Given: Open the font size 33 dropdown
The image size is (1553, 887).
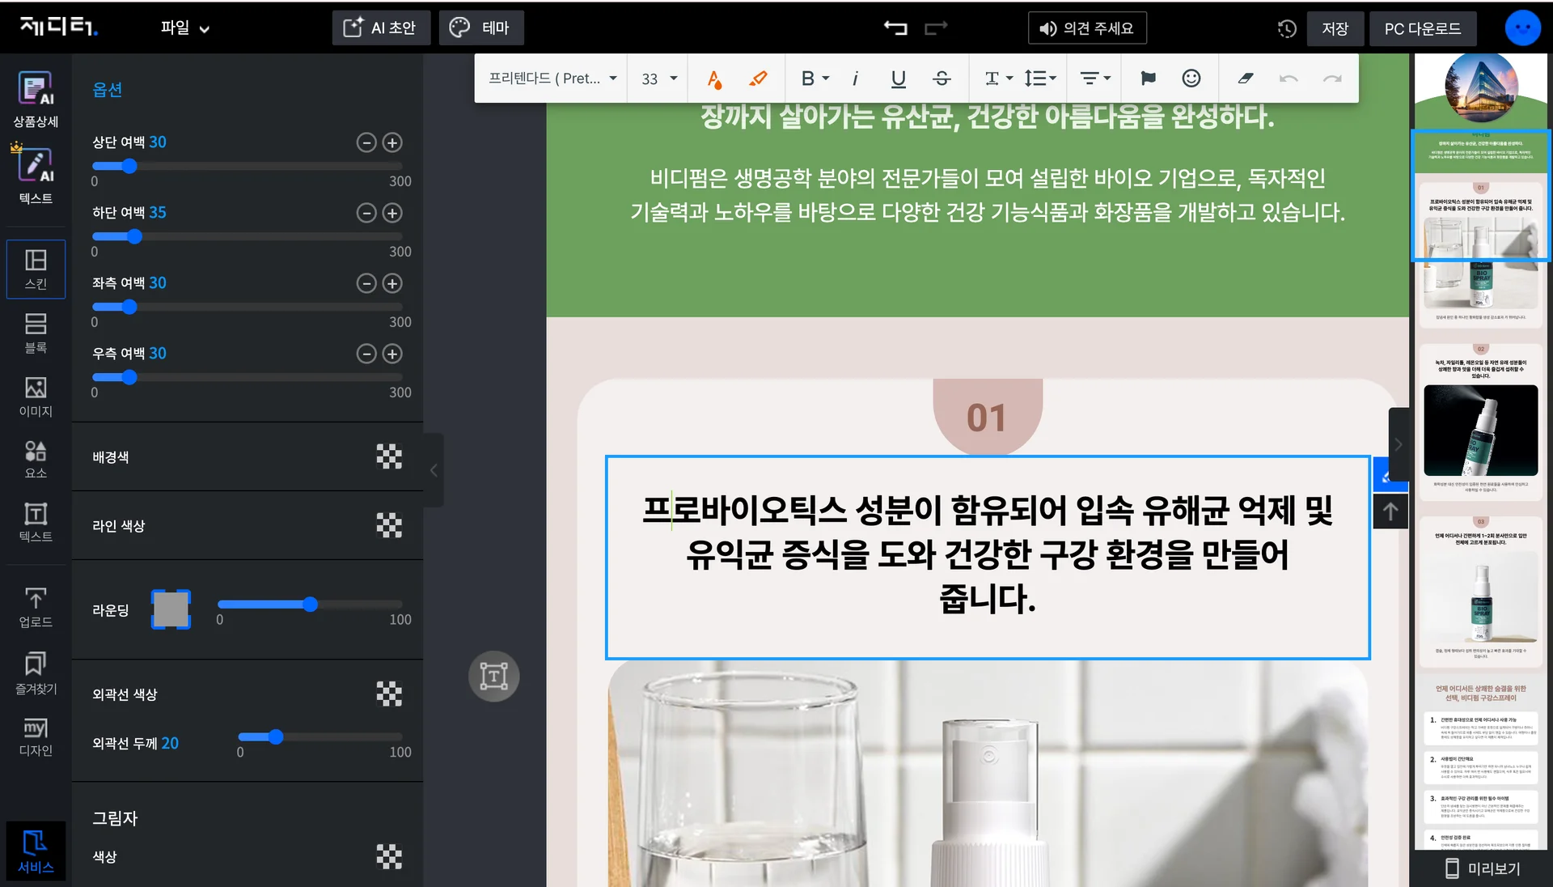Looking at the screenshot, I should pyautogui.click(x=658, y=79).
